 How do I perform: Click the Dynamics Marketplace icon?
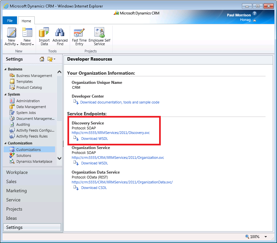tap(12, 161)
